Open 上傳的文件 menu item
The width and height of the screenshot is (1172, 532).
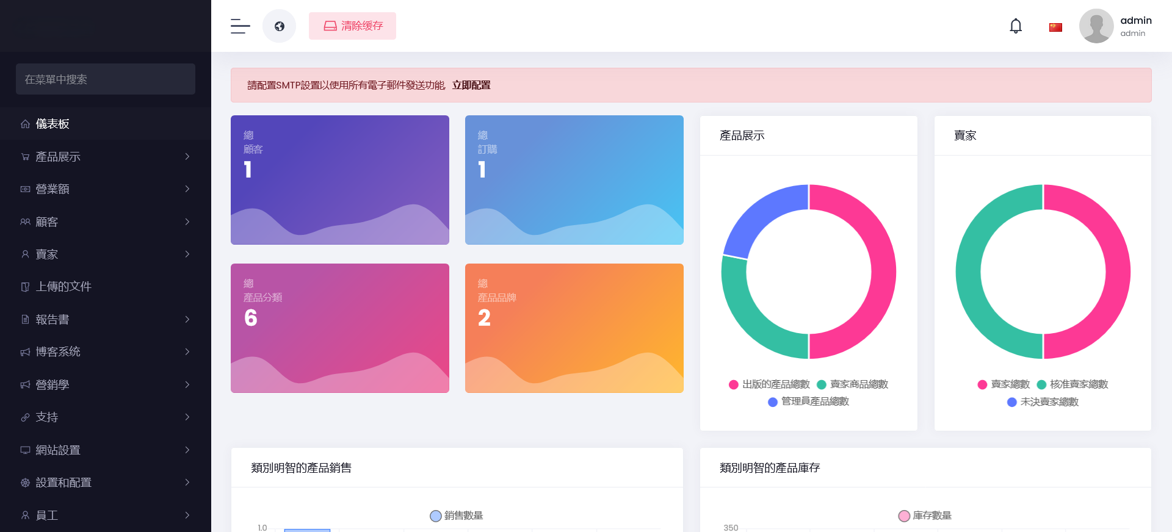point(63,287)
